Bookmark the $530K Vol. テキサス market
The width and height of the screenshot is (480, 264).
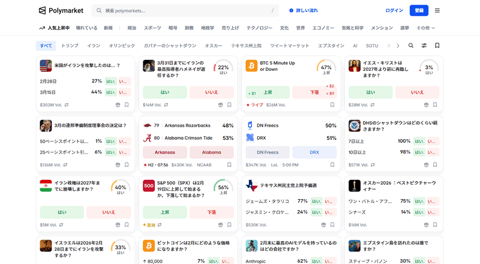point(332,225)
